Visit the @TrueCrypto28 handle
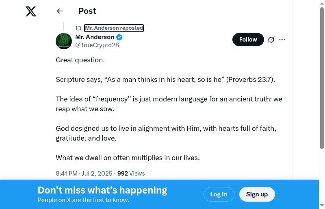The width and height of the screenshot is (325, 209). point(97,45)
